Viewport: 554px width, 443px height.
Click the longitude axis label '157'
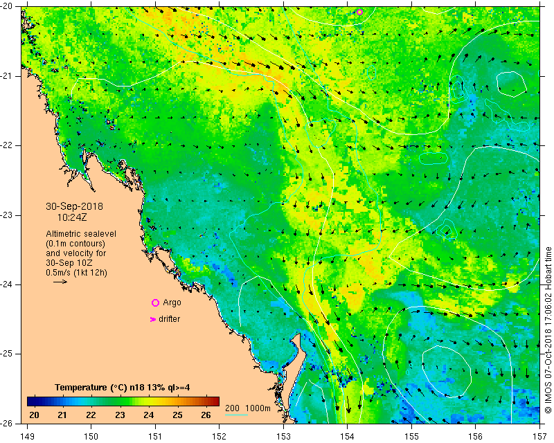click(540, 437)
